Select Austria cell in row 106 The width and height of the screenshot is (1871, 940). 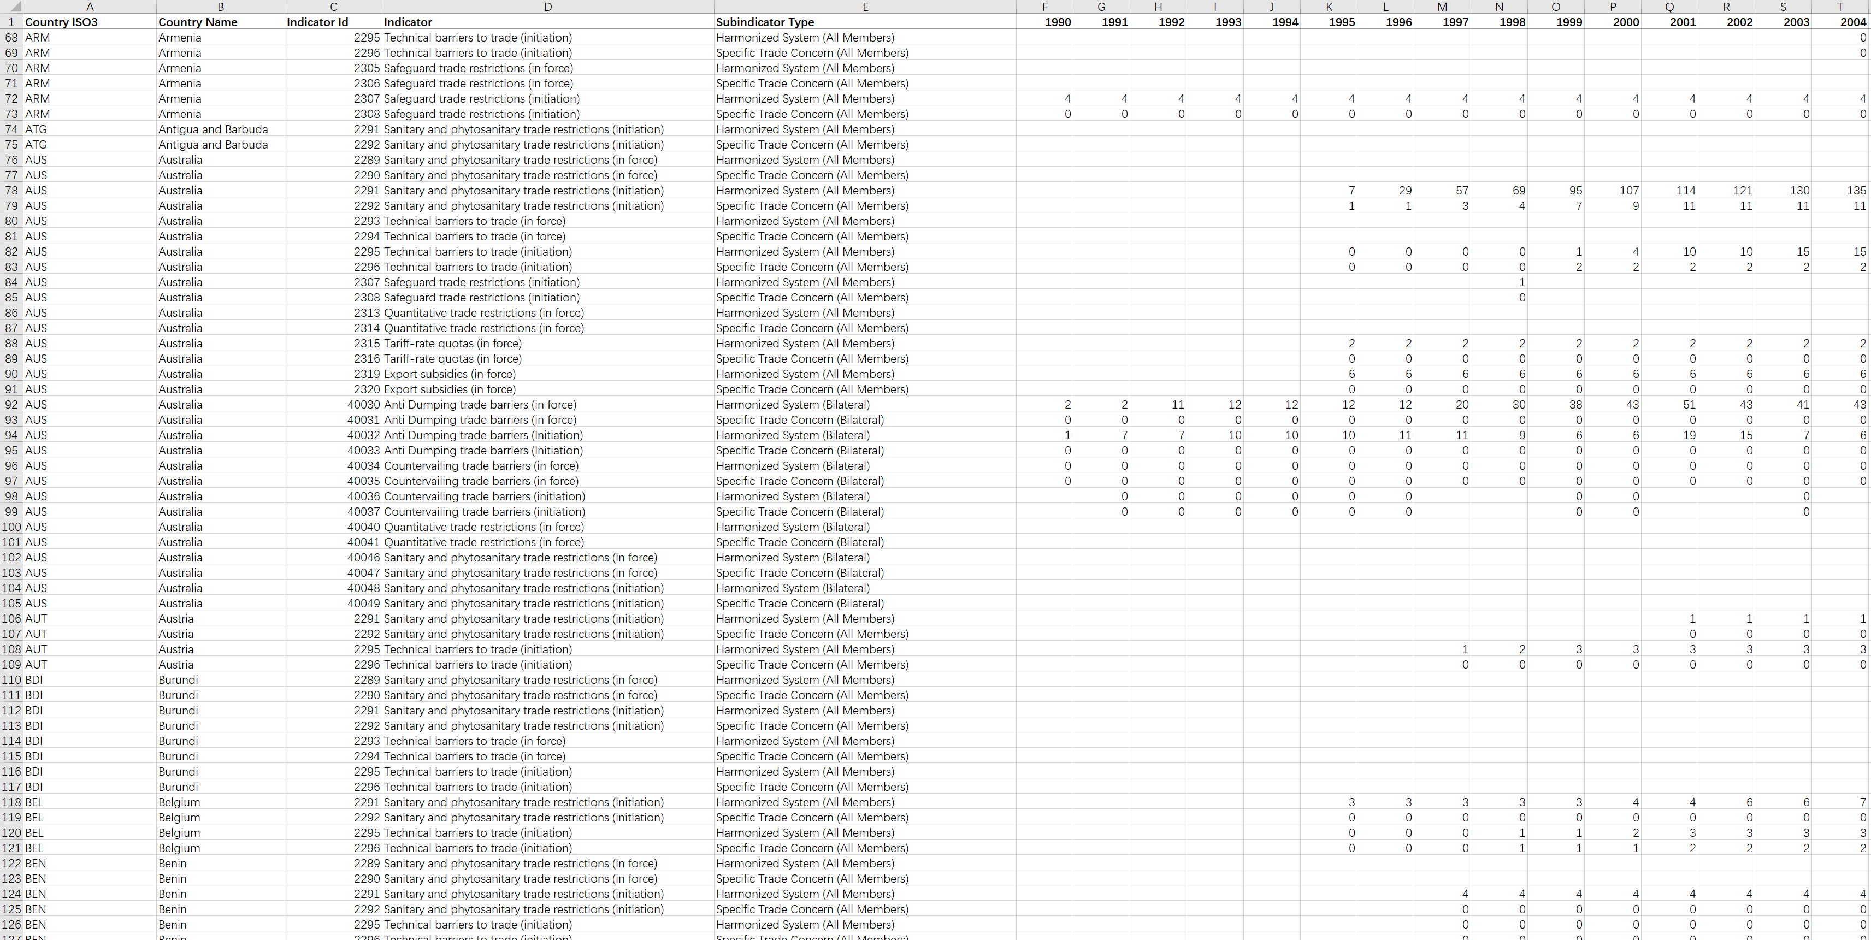coord(176,619)
